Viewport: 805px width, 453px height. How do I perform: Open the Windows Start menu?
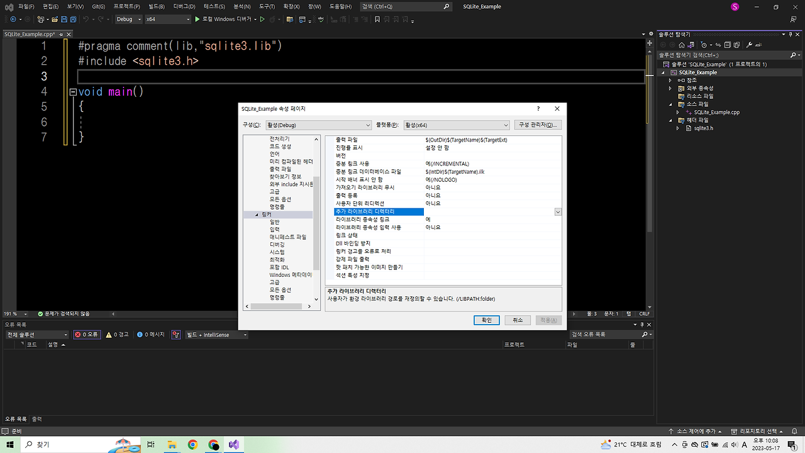(x=10, y=444)
